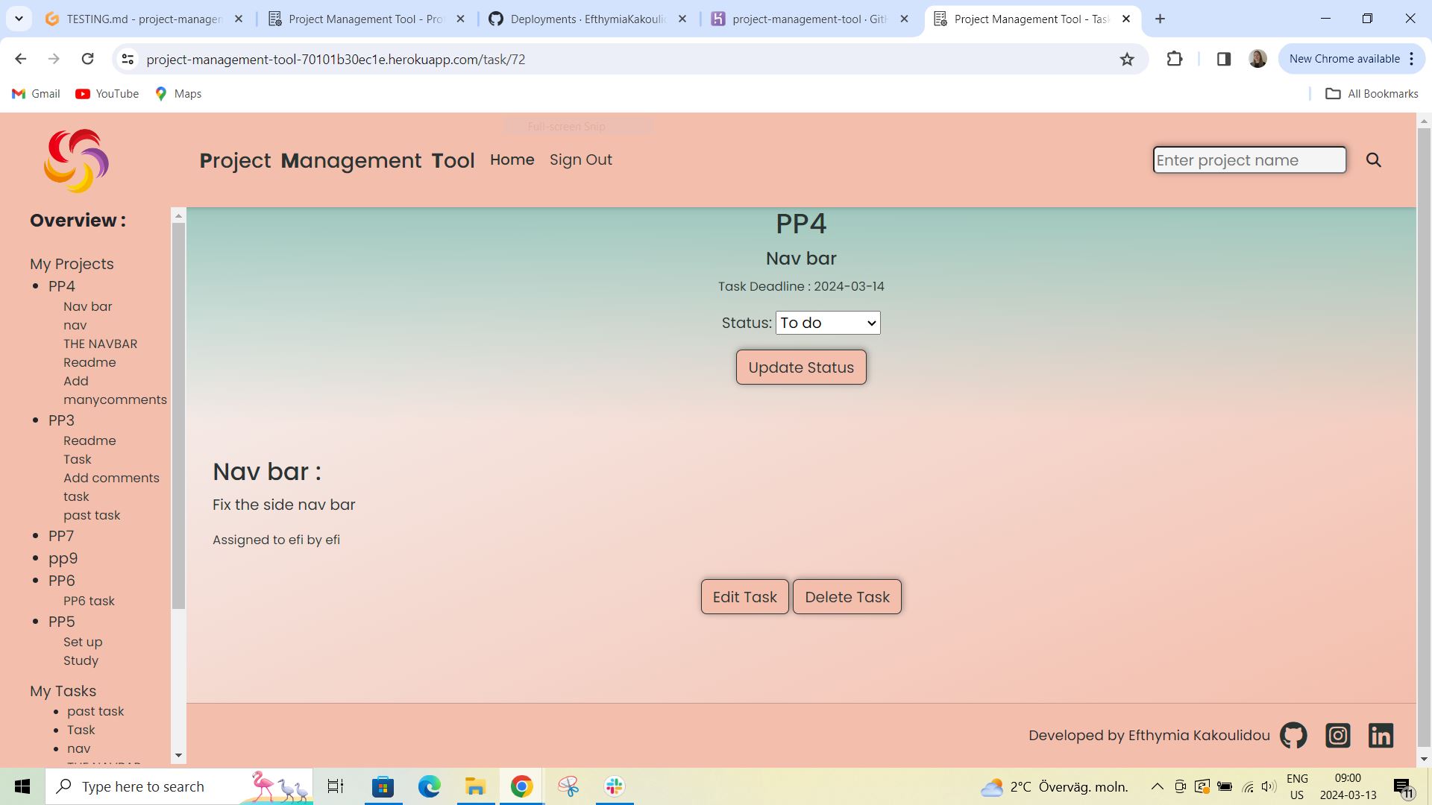The image size is (1432, 805).
Task: Click the Delete Task button
Action: 847,596
